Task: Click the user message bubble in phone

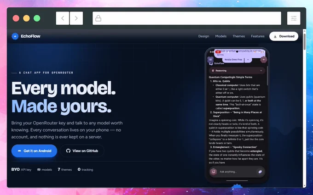Action: [239, 53]
